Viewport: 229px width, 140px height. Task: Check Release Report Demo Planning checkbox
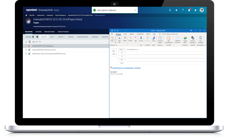pyautogui.click(x=26, y=54)
